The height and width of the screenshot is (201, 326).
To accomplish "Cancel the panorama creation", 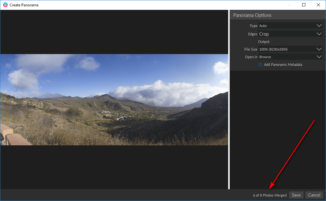I will (314, 195).
